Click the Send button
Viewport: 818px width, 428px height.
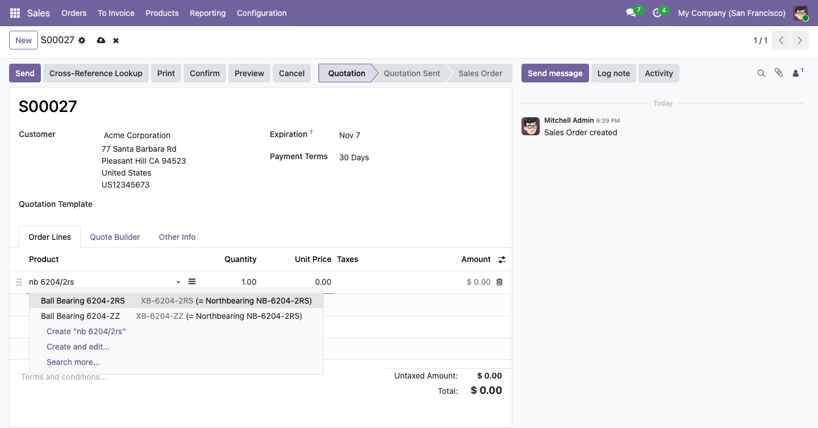(25, 73)
